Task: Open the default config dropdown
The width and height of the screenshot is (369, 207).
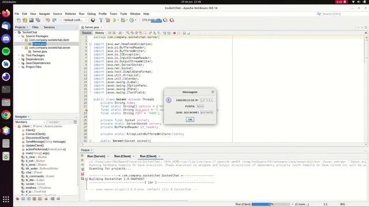Action: coord(75,20)
